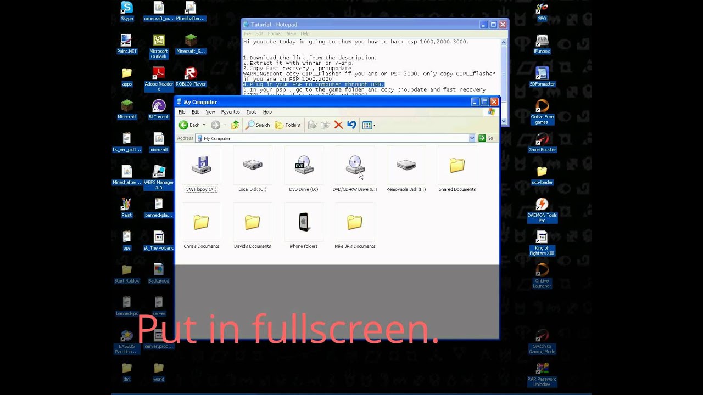Click the Back arrow in My Computer toolbar

(189, 125)
